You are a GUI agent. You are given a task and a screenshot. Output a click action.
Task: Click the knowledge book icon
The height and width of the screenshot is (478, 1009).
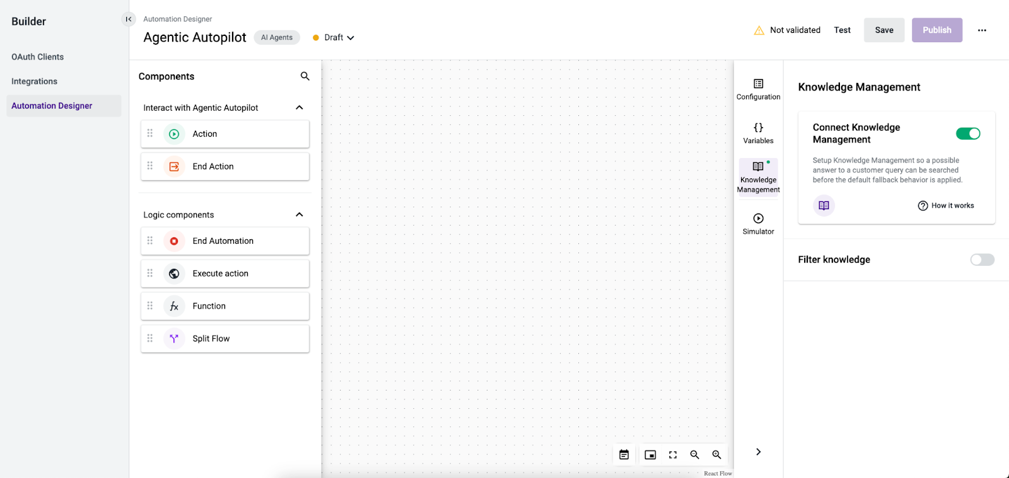824,205
